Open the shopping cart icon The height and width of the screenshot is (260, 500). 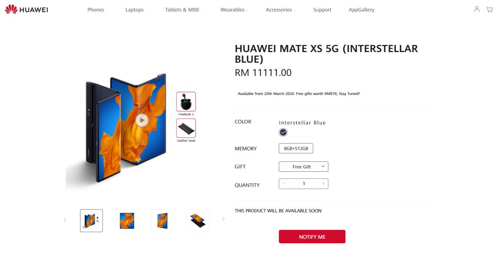[x=490, y=9]
